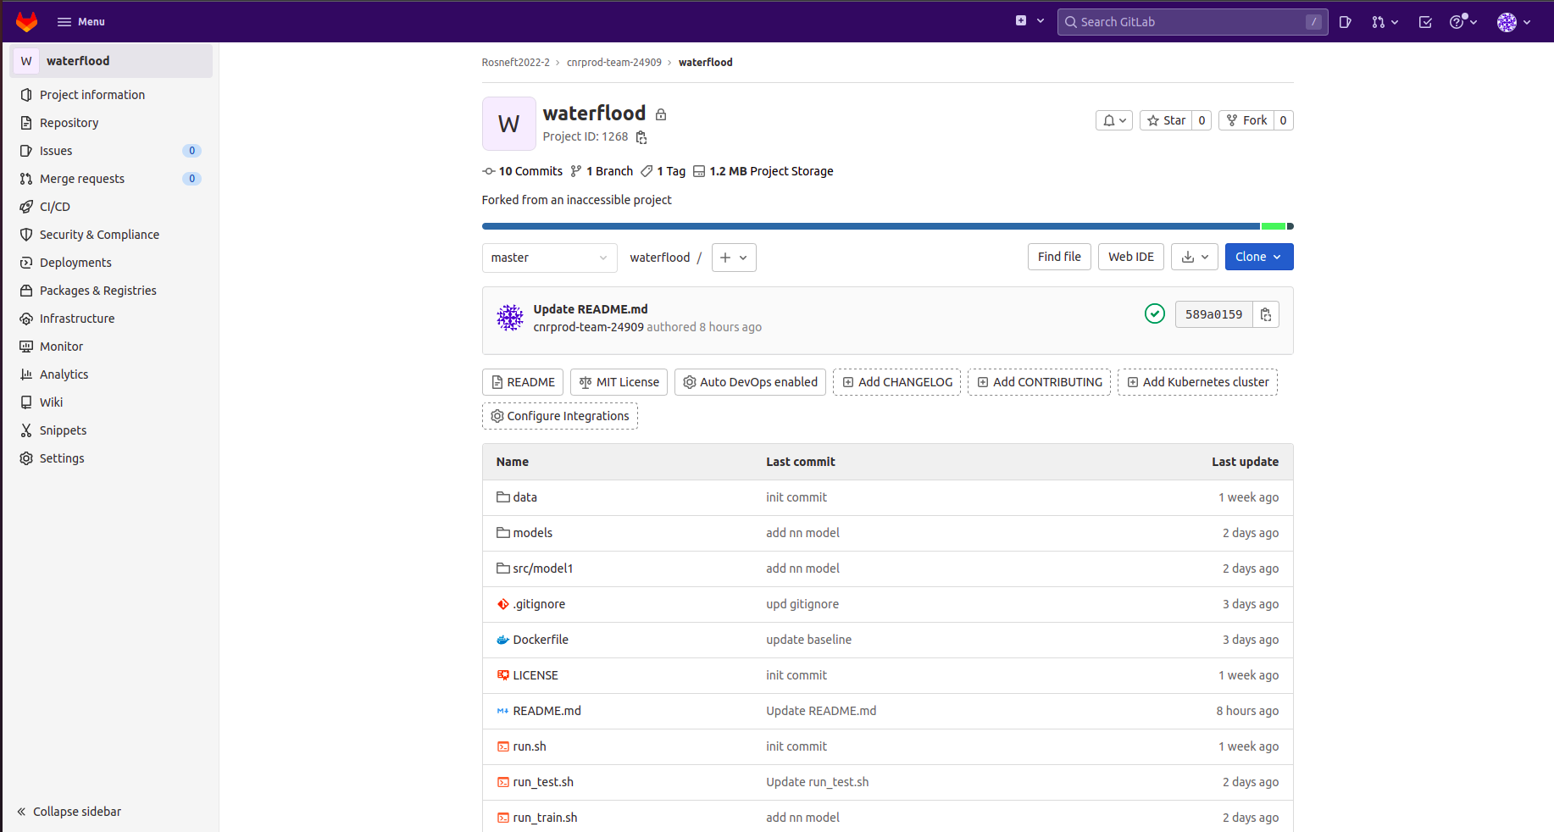1554x832 pixels.
Task: Open the Dockerfile file
Action: (x=540, y=640)
